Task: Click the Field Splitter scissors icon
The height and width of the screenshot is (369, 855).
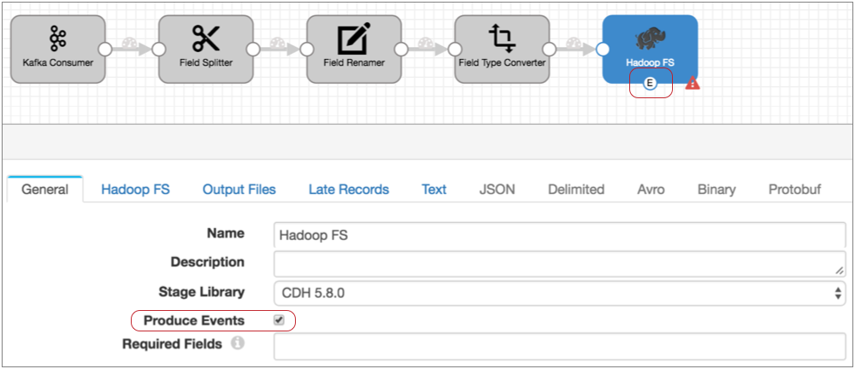Action: point(206,39)
